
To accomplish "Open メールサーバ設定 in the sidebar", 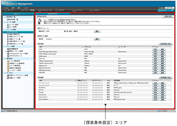I will tap(15, 70).
